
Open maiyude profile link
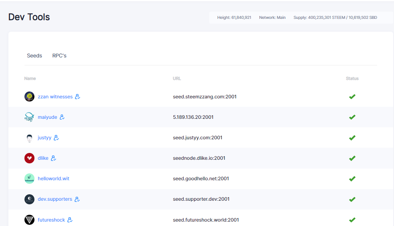tap(47, 117)
